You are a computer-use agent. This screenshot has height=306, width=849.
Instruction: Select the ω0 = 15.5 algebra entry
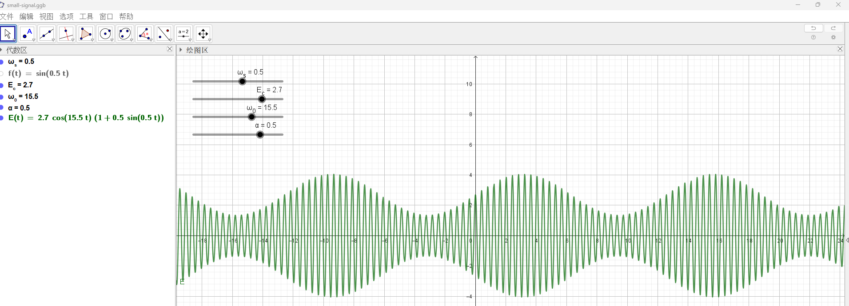pos(23,97)
